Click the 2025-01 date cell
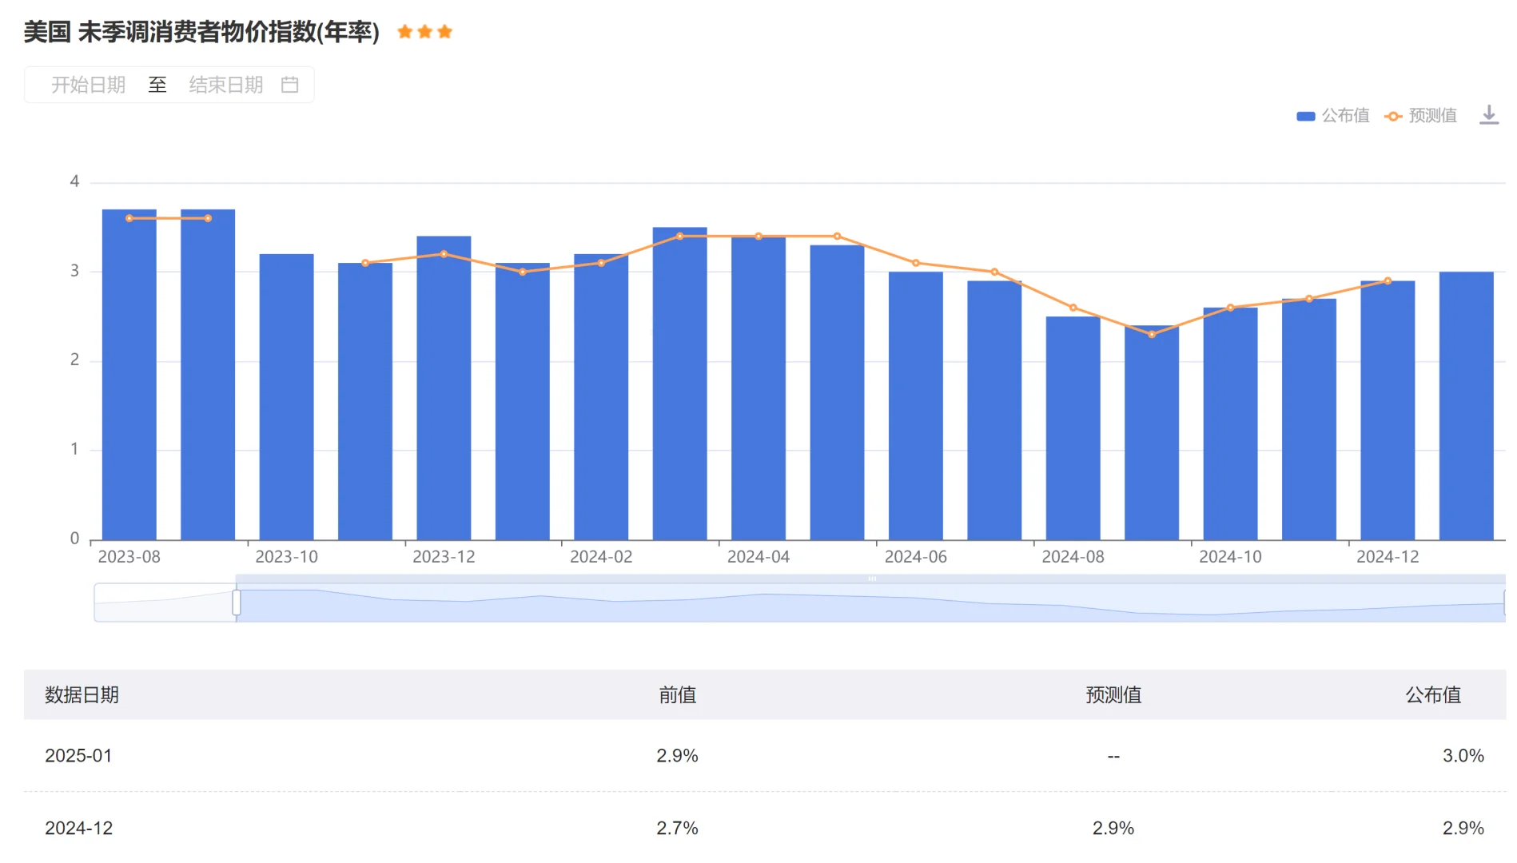The image size is (1517, 863). (x=78, y=756)
